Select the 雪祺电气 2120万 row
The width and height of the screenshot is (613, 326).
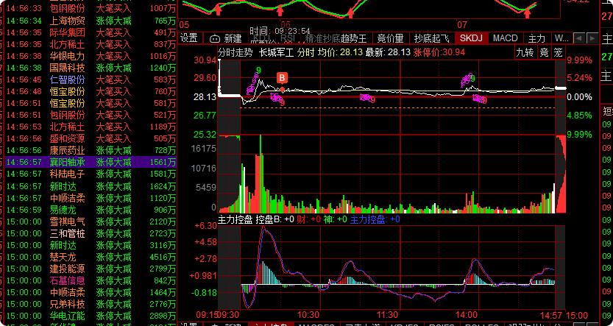coord(91,222)
